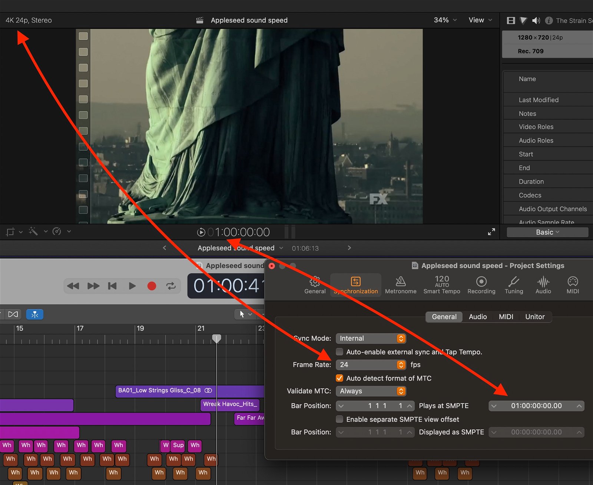Click the Rewind button in Logic's transport
Image resolution: width=593 pixels, height=485 pixels.
tap(73, 286)
